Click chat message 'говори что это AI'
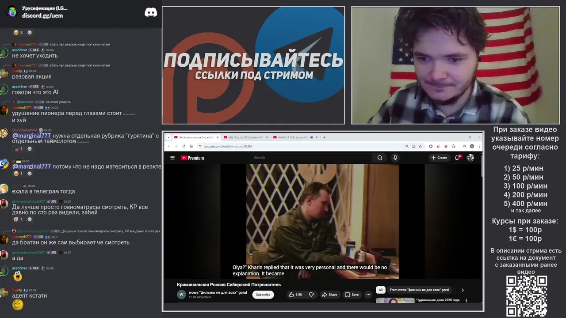 [x=35, y=92]
